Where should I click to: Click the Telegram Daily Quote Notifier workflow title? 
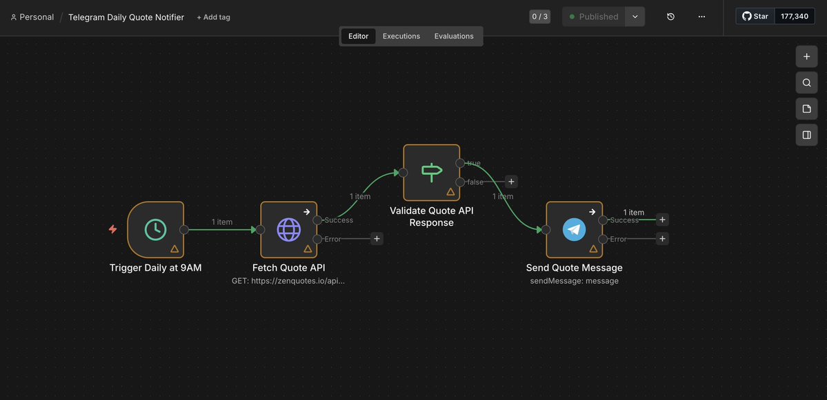click(x=126, y=17)
